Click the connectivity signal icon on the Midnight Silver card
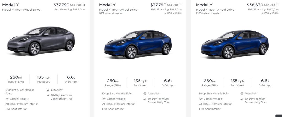 coord(48,95)
